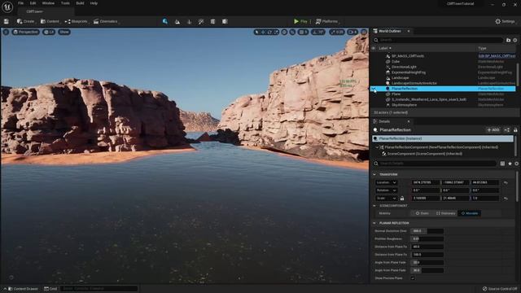The width and height of the screenshot is (521, 293).
Task: Click the Add component button in Details
Action: click(493, 130)
